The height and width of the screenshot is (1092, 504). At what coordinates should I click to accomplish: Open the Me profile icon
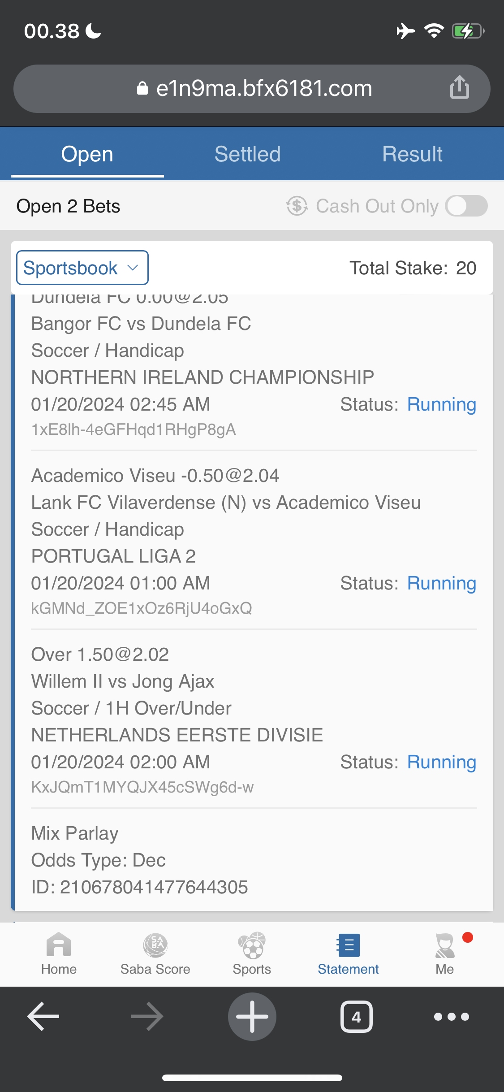click(445, 945)
